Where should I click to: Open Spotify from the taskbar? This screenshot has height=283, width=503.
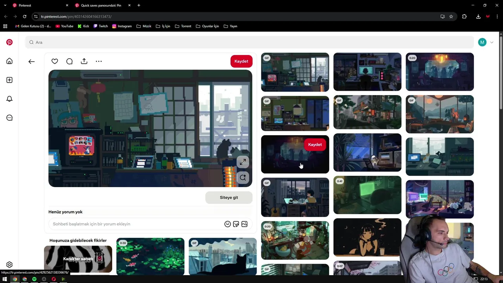34,279
